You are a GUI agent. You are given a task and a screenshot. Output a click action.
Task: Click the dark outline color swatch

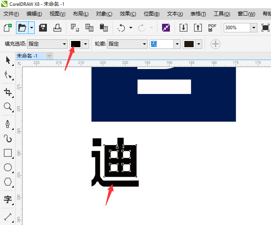tap(189, 44)
